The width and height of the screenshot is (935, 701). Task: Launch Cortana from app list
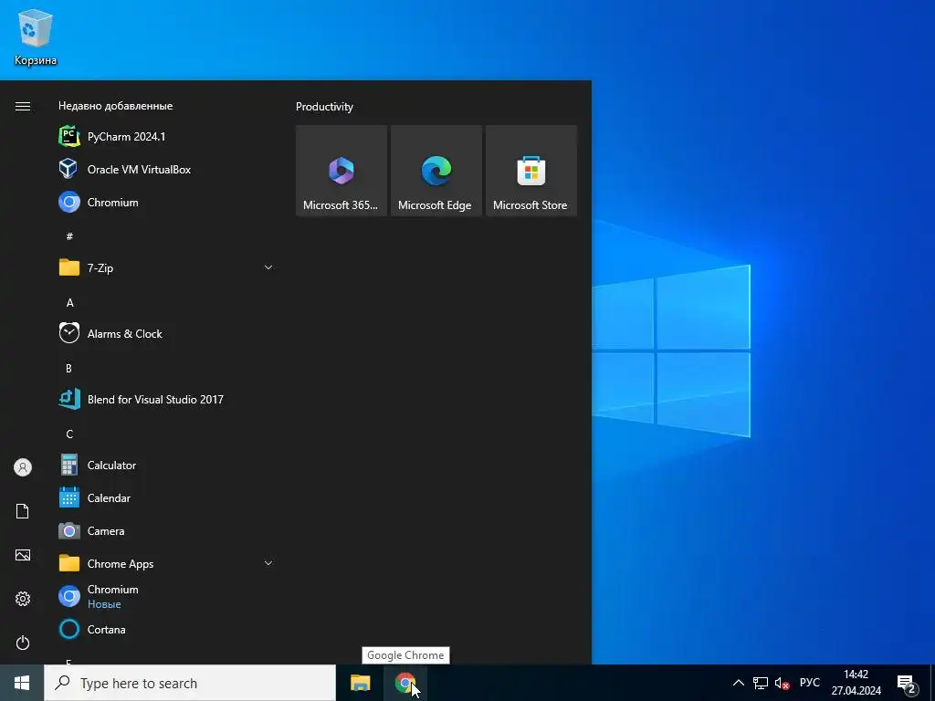[x=167, y=629]
